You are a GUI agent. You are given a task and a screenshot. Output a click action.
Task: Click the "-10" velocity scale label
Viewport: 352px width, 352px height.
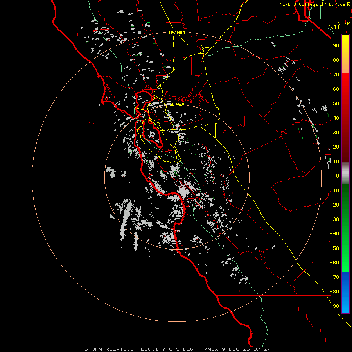334,190
